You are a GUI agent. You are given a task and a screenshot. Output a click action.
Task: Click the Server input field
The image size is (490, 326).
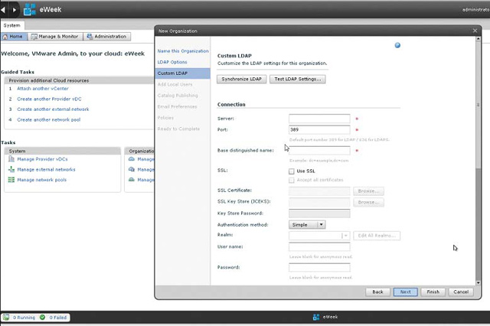point(319,119)
